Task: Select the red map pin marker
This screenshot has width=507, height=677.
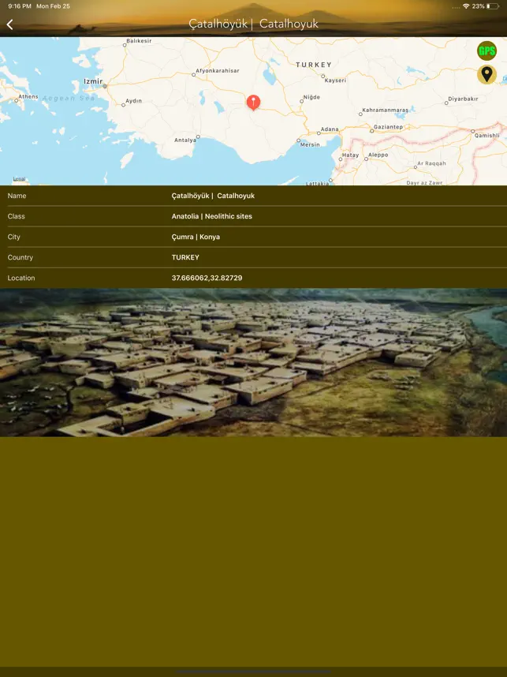Action: coord(253,103)
